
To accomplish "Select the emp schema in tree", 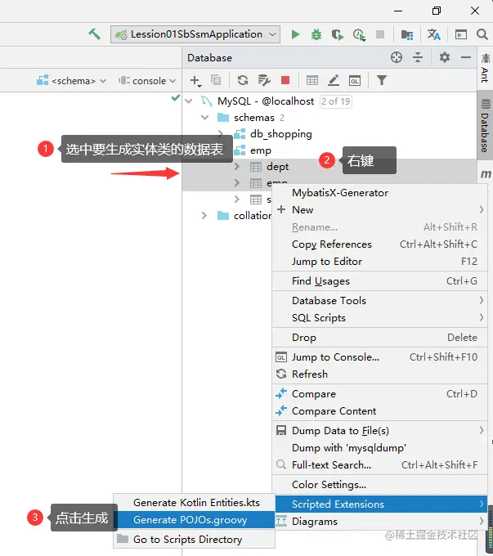I will coord(260,150).
